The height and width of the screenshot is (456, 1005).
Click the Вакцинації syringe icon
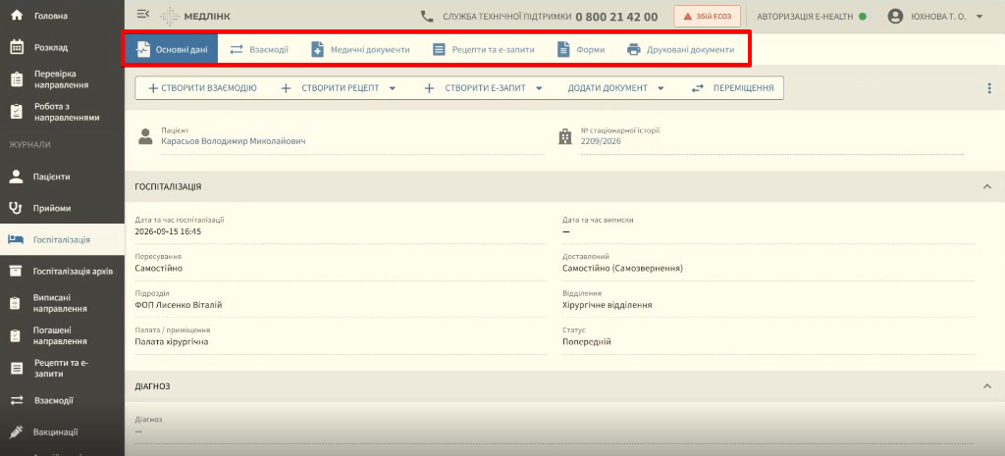[18, 431]
